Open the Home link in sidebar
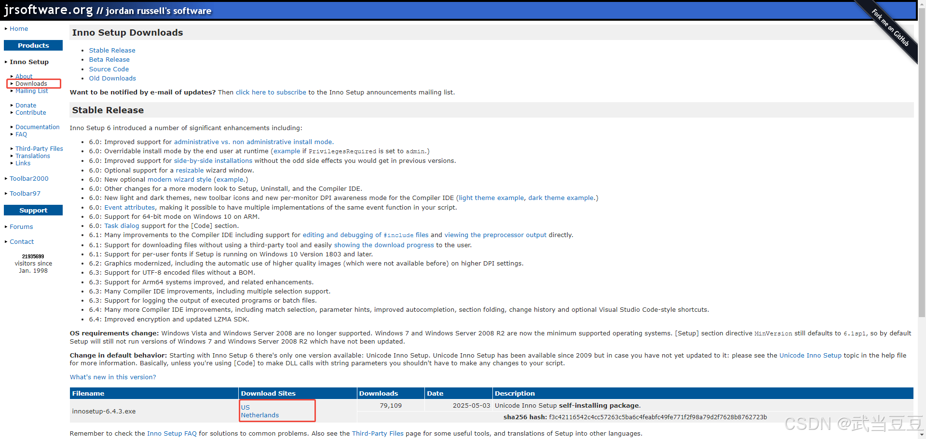The image size is (926, 439). 19,29
